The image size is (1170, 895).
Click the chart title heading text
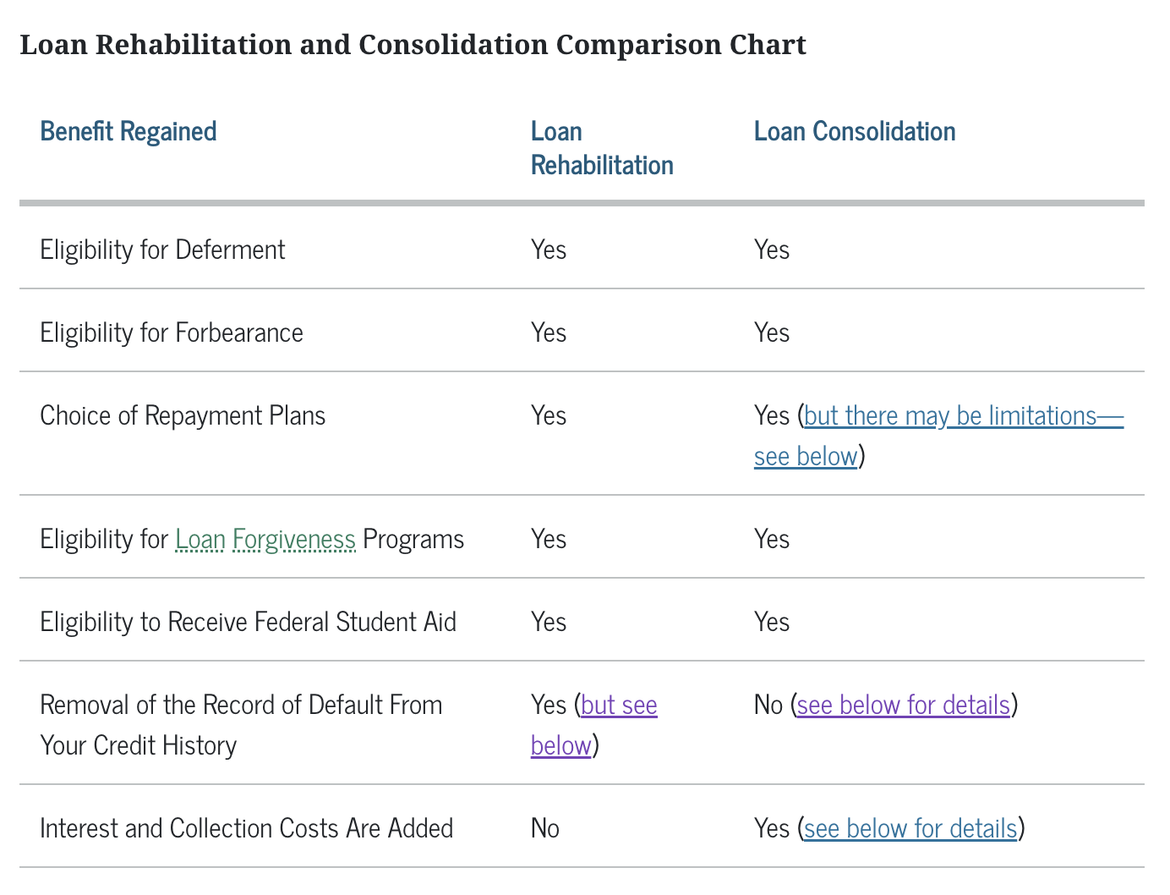413,44
